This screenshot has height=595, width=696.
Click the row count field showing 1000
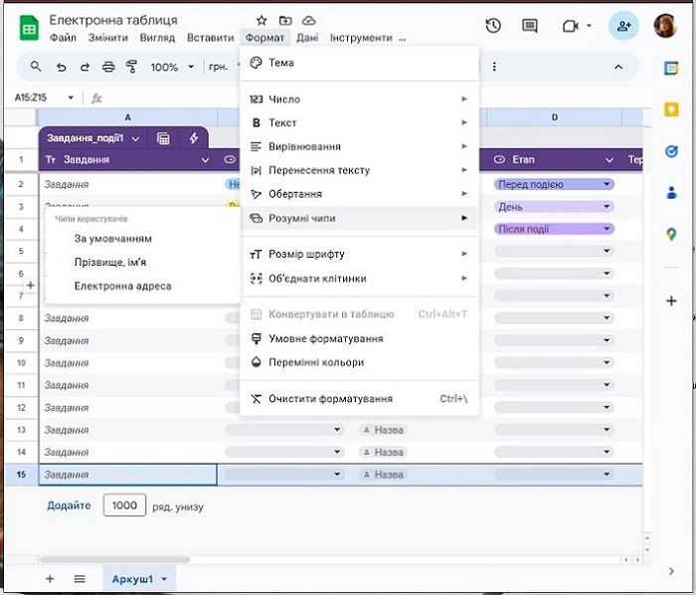125,505
